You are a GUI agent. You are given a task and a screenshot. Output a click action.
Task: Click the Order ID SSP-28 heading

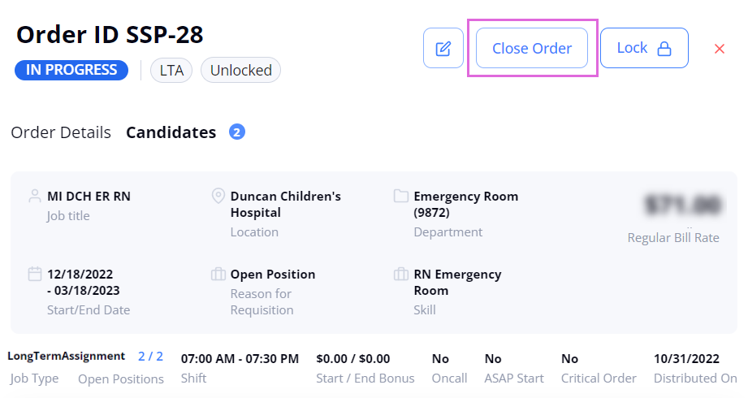pos(110,34)
